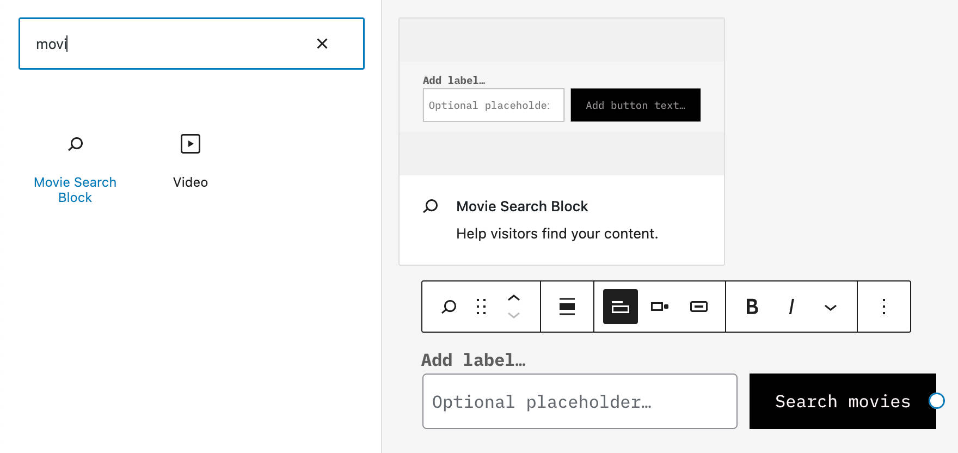Viewport: 958px width, 453px height.
Task: Clear the block search field
Action: (322, 44)
